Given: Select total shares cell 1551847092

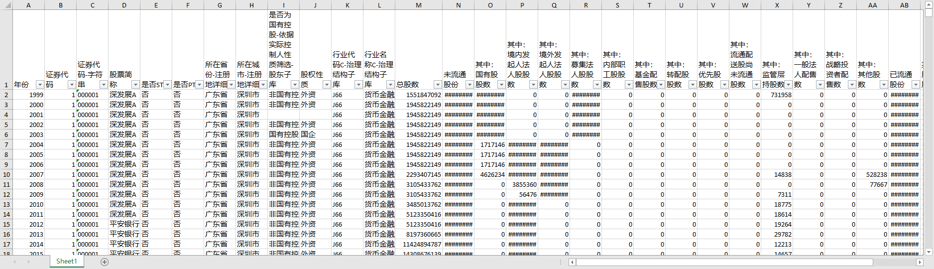Looking at the screenshot, I should coord(419,95).
